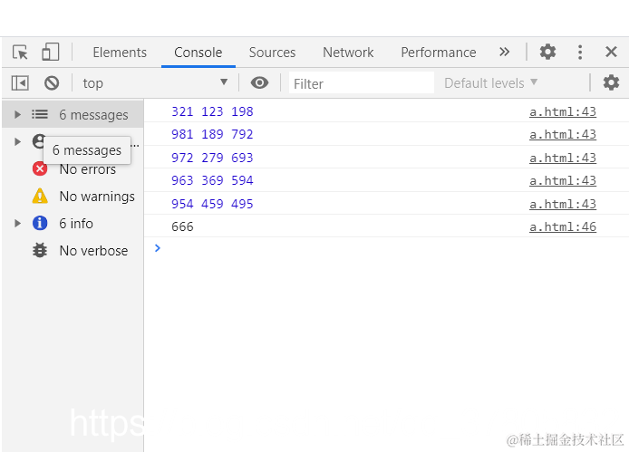Image resolution: width=629 pixels, height=452 pixels.
Task: Filter by No verbose
Action: [93, 251]
